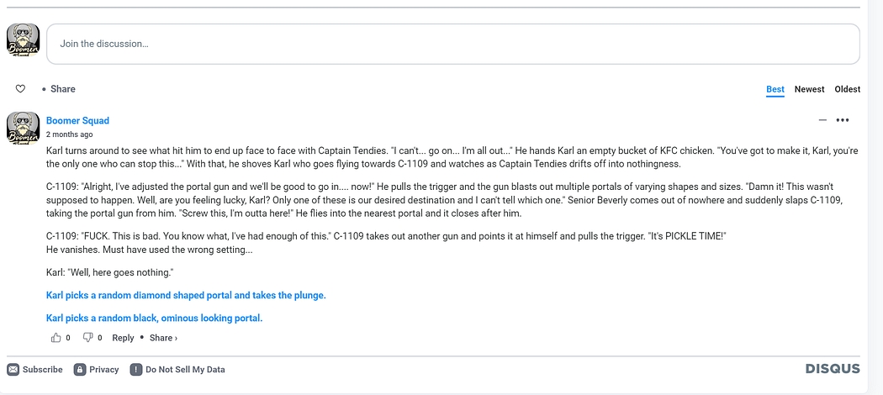Click the Boomer Squad comment avatar
The height and width of the screenshot is (395, 883).
(23, 128)
